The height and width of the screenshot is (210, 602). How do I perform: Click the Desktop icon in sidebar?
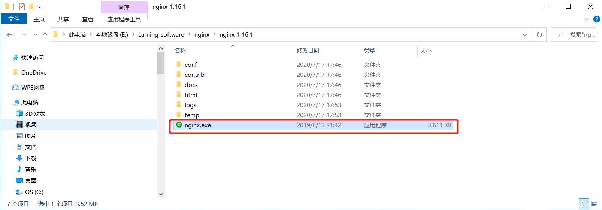19,181
